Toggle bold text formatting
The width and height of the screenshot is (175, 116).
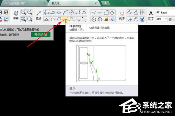pos(170,19)
